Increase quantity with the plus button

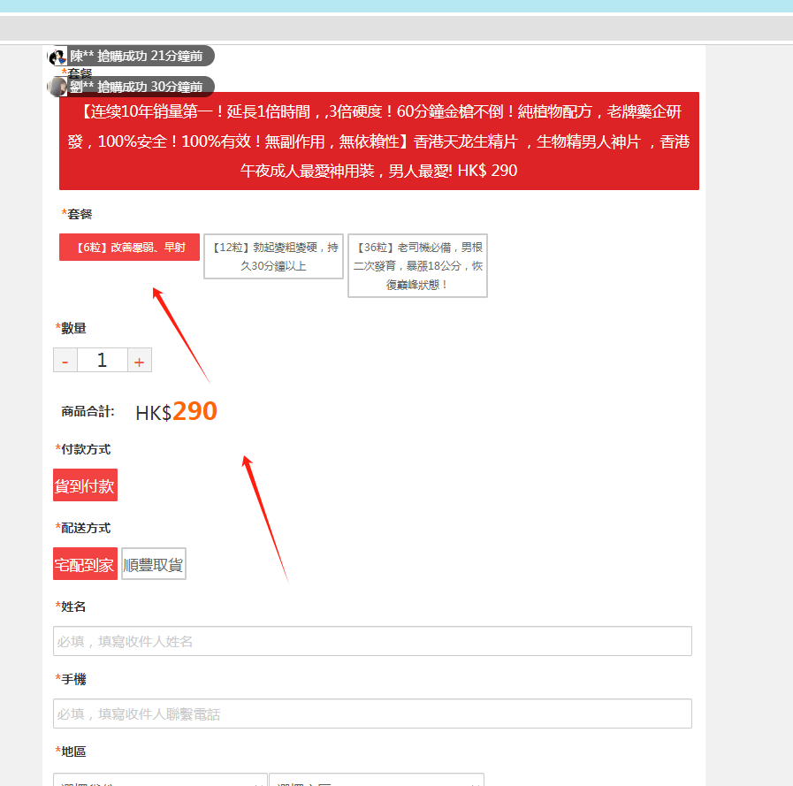coord(140,360)
